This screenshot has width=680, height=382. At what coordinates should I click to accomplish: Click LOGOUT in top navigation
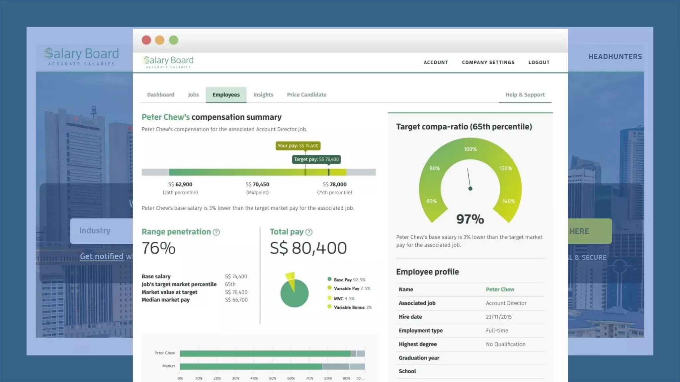[x=539, y=62]
